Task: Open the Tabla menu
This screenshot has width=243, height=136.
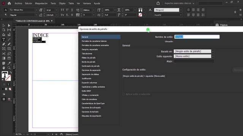Action: pyautogui.click(x=71, y=3)
